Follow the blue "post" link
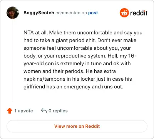The image size is (154, 139). 93,13
